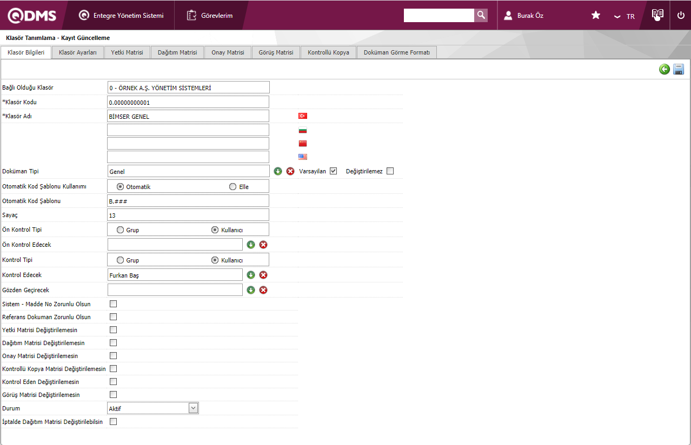Switch to Klasör Ayarları tab
Screen dimensions: 691x445
point(78,52)
